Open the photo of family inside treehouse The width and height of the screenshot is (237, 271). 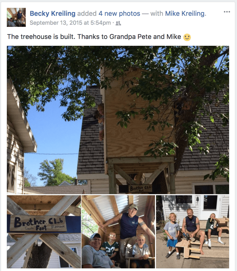118,232
